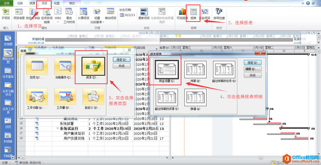Click 在项目间链接 (Links Between Projects)
The height and width of the screenshot is (165, 321).
point(47,16)
